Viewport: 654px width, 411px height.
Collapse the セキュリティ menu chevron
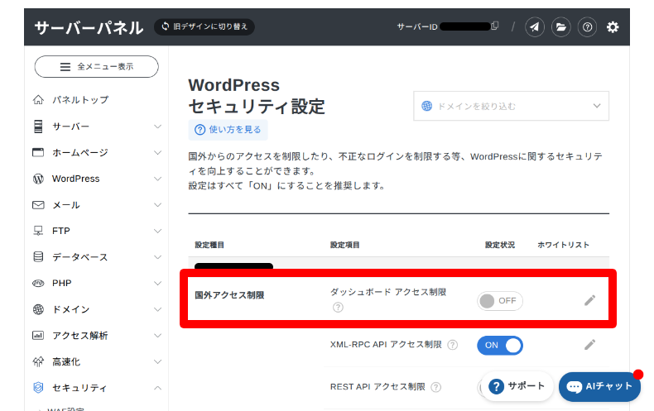tap(157, 388)
